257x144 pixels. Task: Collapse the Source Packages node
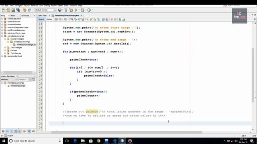(x=5, y=39)
